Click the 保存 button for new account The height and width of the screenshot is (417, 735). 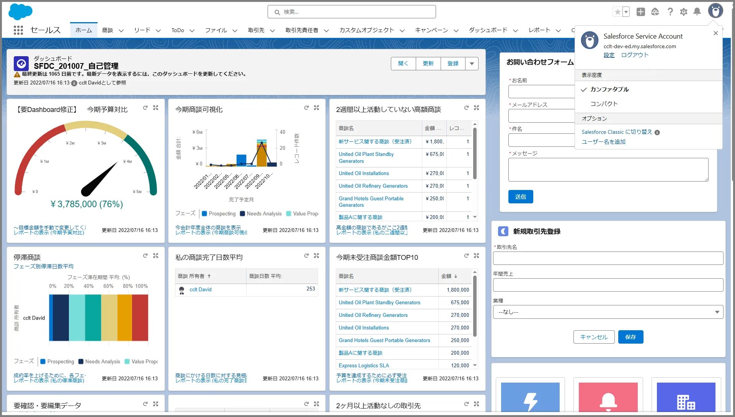(x=630, y=337)
